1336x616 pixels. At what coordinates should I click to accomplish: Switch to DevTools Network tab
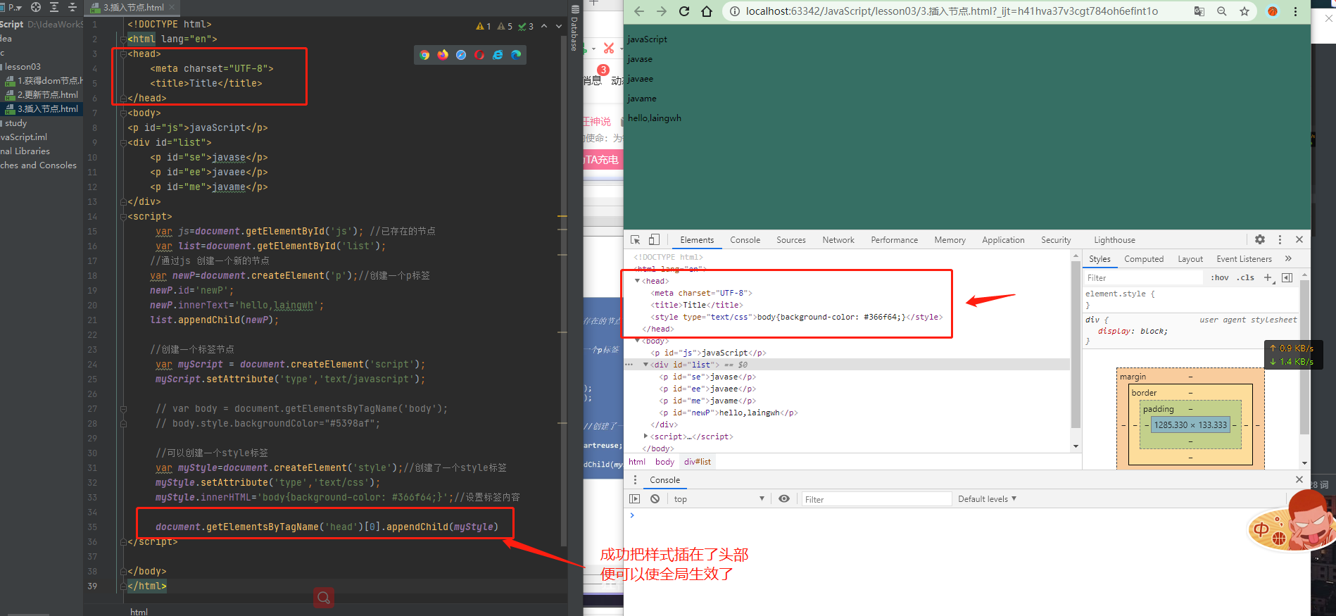(838, 240)
